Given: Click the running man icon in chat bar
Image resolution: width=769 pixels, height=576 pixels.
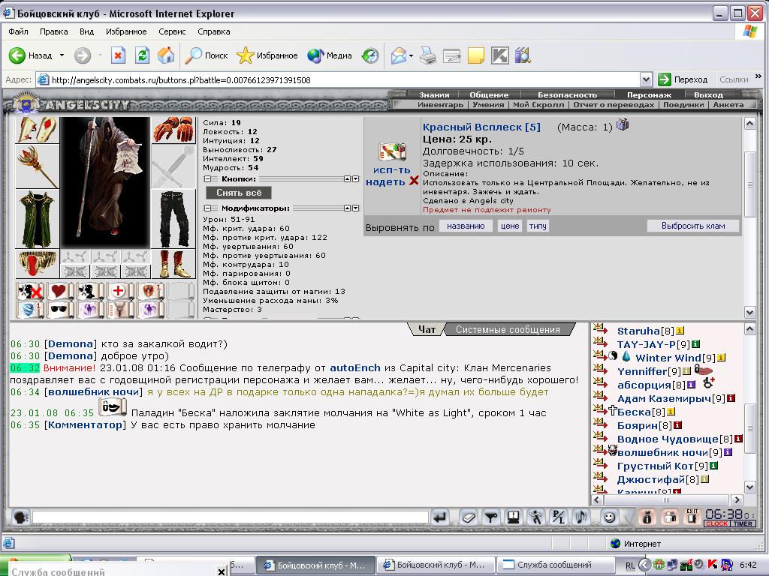Looking at the screenshot, I should tap(535, 517).
